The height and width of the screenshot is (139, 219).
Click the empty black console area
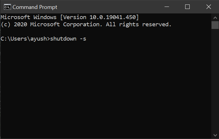[x=105, y=89]
